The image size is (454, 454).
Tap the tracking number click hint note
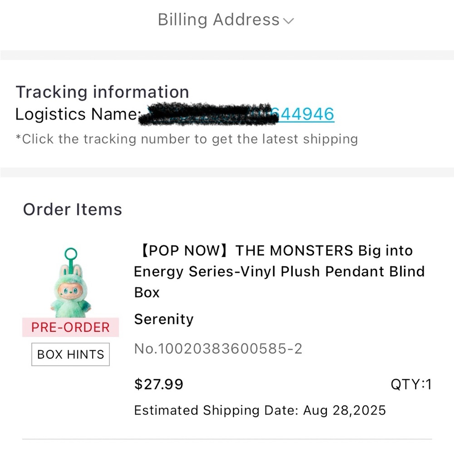pos(187,139)
